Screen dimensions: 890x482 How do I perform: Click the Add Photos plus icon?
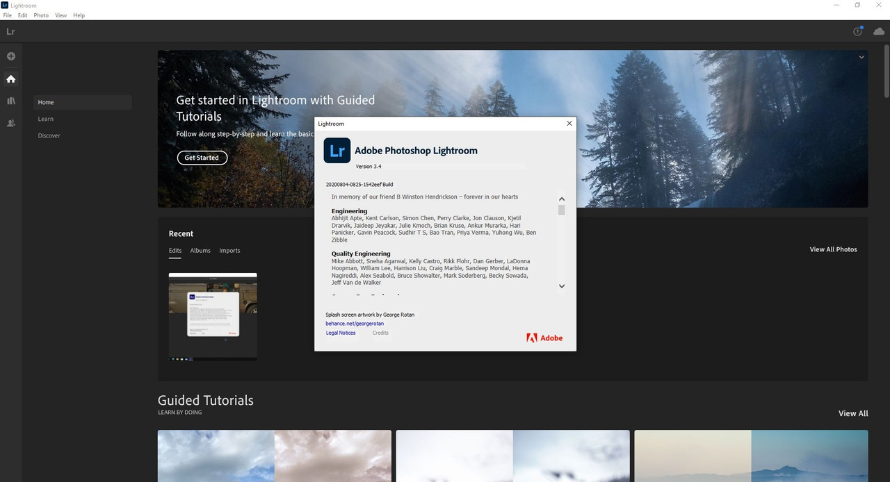[10, 56]
